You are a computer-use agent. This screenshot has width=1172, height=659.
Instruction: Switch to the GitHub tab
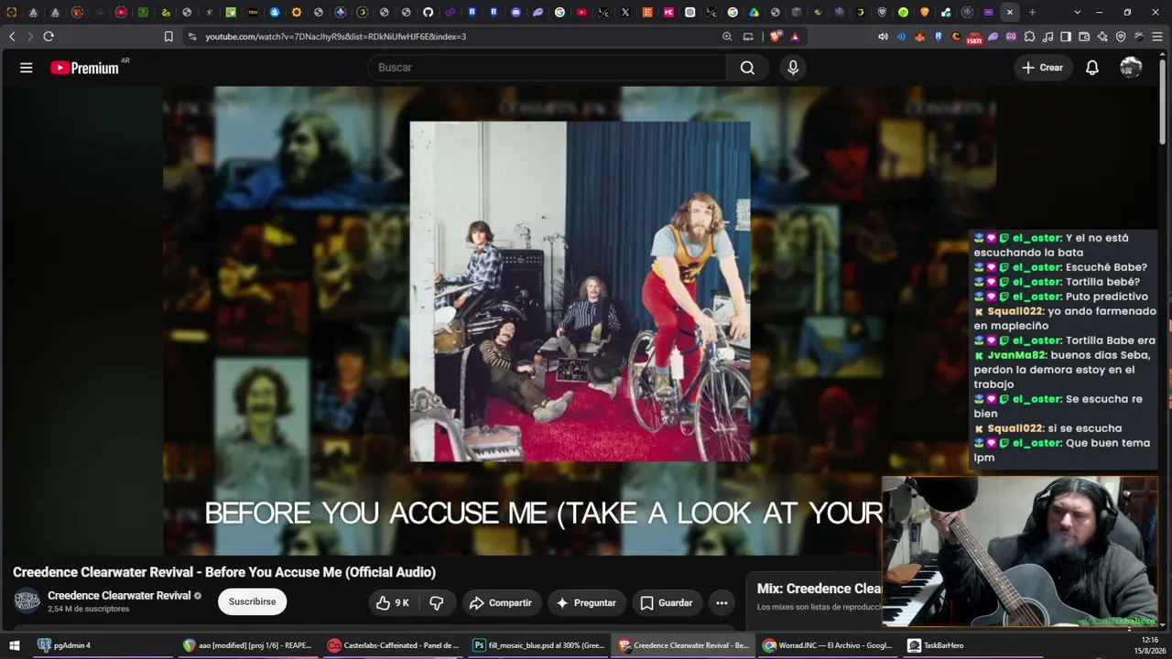pos(428,12)
